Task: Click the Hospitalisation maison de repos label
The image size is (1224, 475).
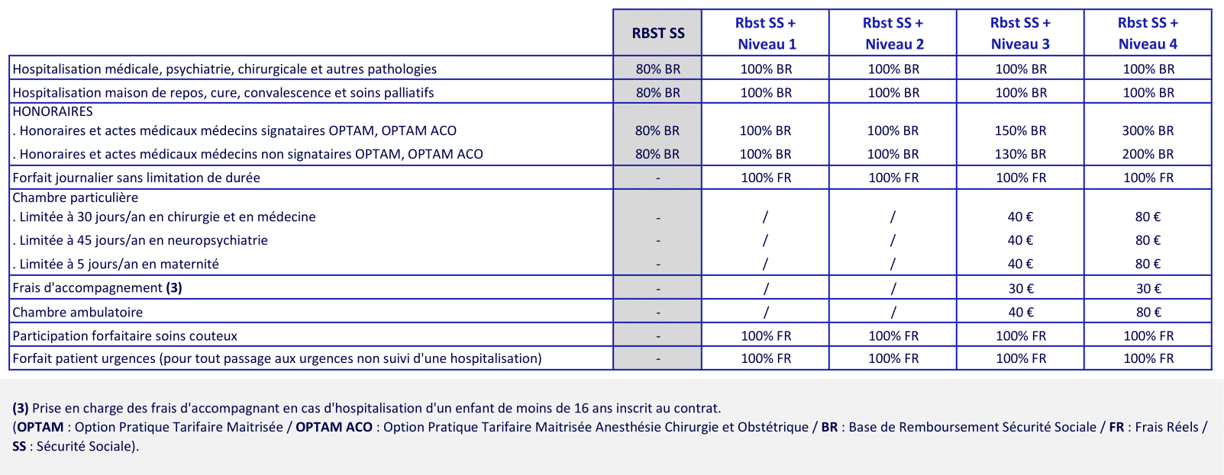Action: pyautogui.click(x=223, y=92)
